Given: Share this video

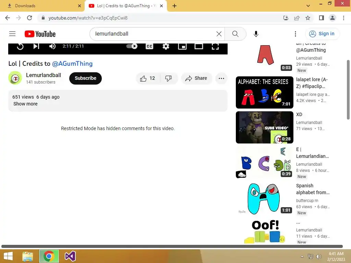Looking at the screenshot, I should 196,78.
